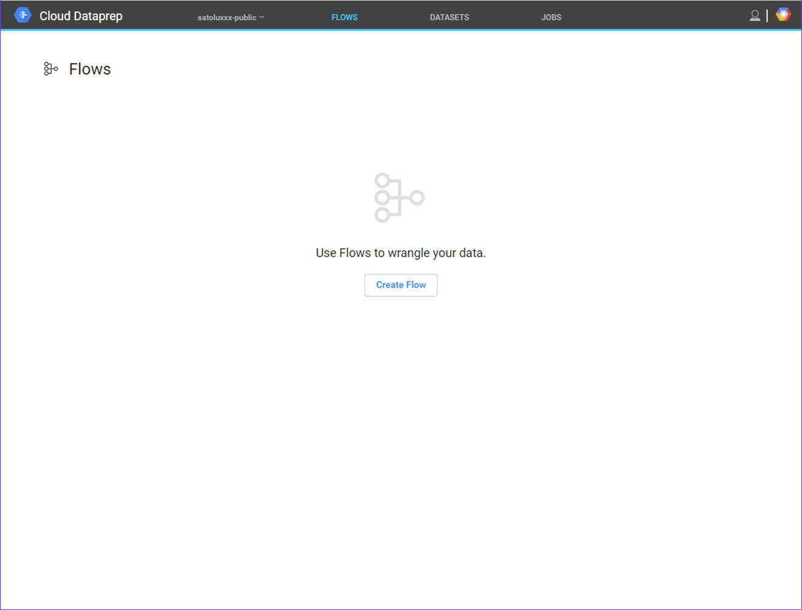Open the DATASETS tab
Viewport: 802px width, 610px height.
pos(450,18)
